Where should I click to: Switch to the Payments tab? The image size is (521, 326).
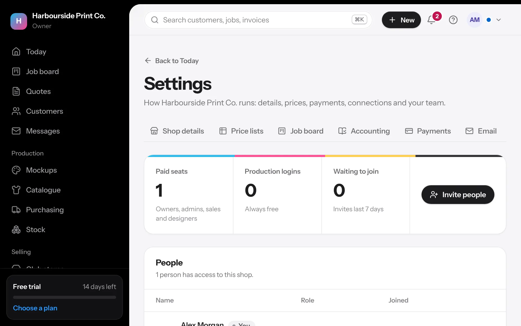pos(428,131)
